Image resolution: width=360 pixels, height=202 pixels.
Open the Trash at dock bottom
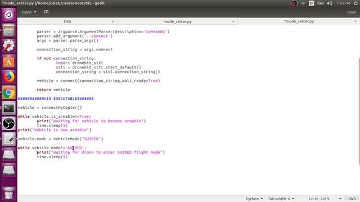[x=8, y=193]
